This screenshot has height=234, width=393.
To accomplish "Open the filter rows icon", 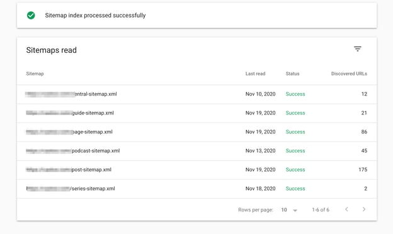I will coord(357,49).
